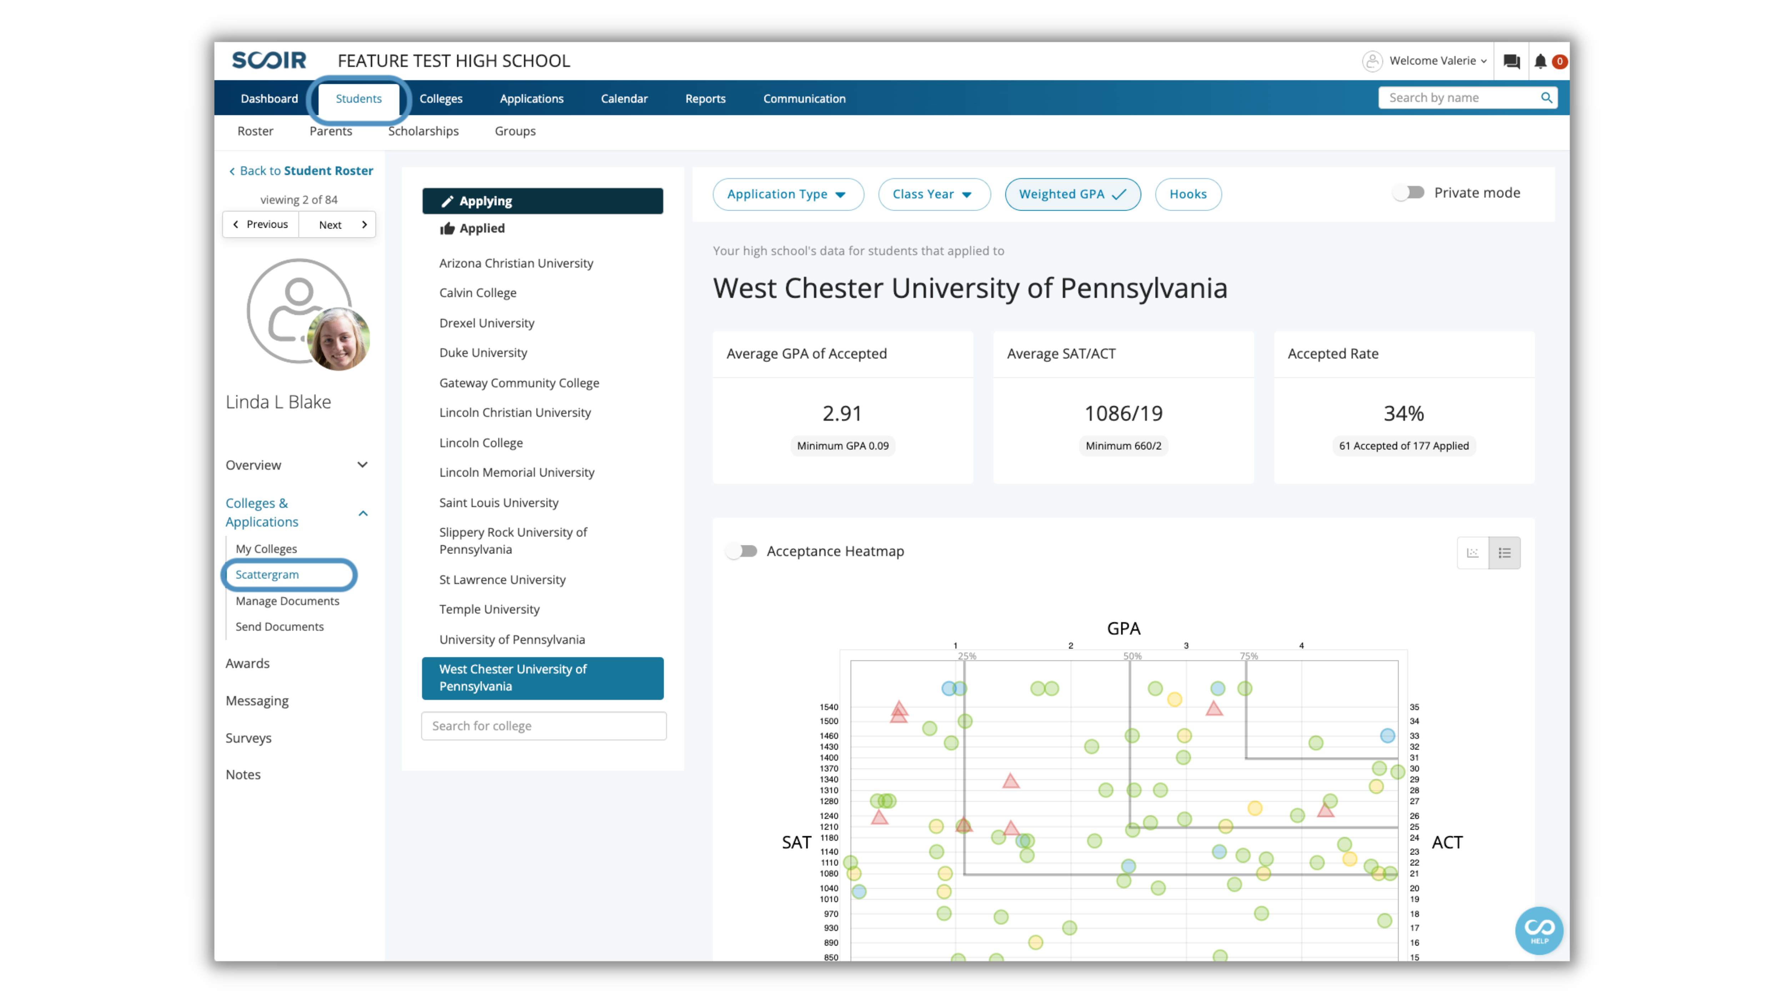
Task: Open the chat messages icon
Action: click(x=1511, y=61)
